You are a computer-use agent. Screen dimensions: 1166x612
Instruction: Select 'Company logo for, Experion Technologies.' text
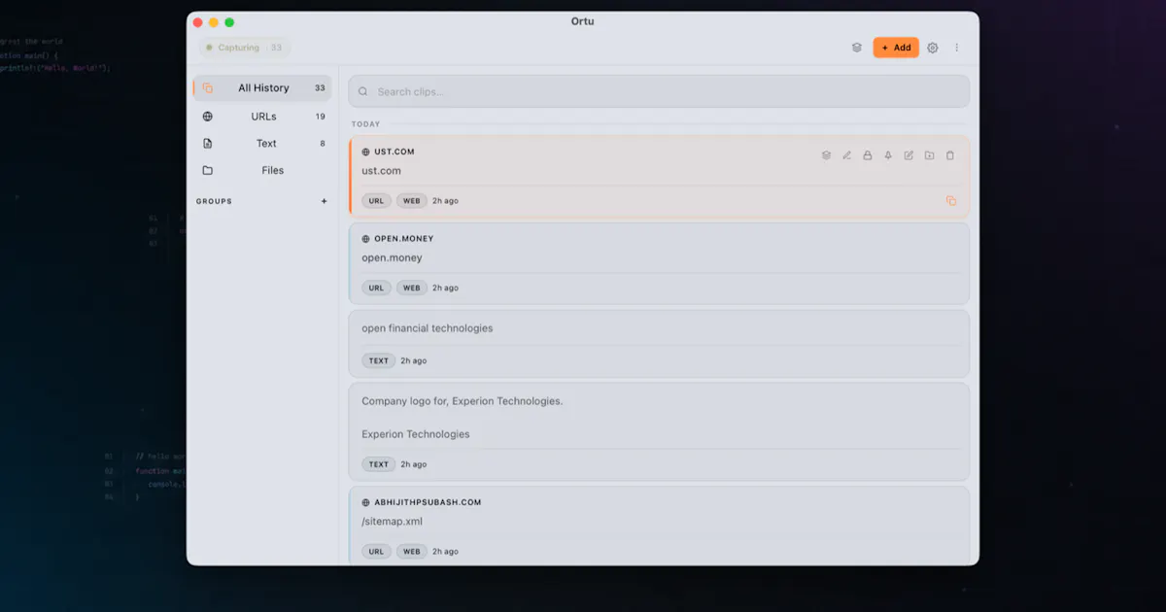coord(463,401)
